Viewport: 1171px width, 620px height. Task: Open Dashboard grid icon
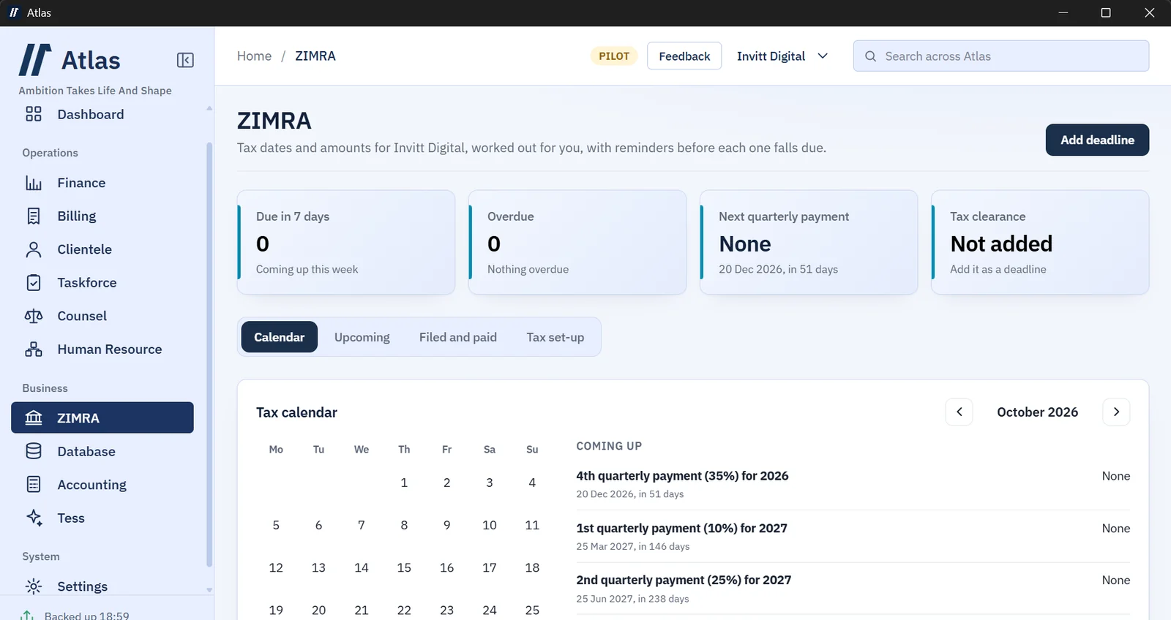coord(34,114)
